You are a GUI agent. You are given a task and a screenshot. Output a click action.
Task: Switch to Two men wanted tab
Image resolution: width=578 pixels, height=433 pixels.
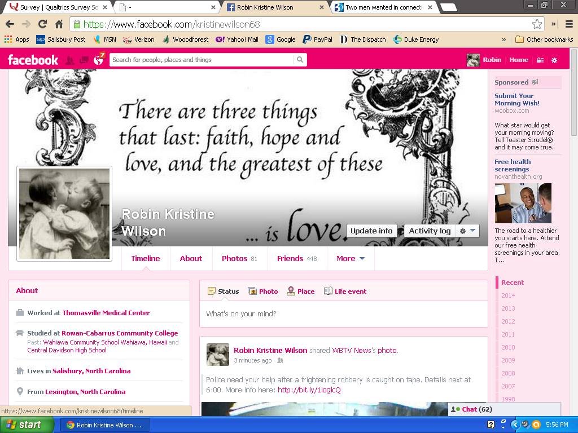385,7
